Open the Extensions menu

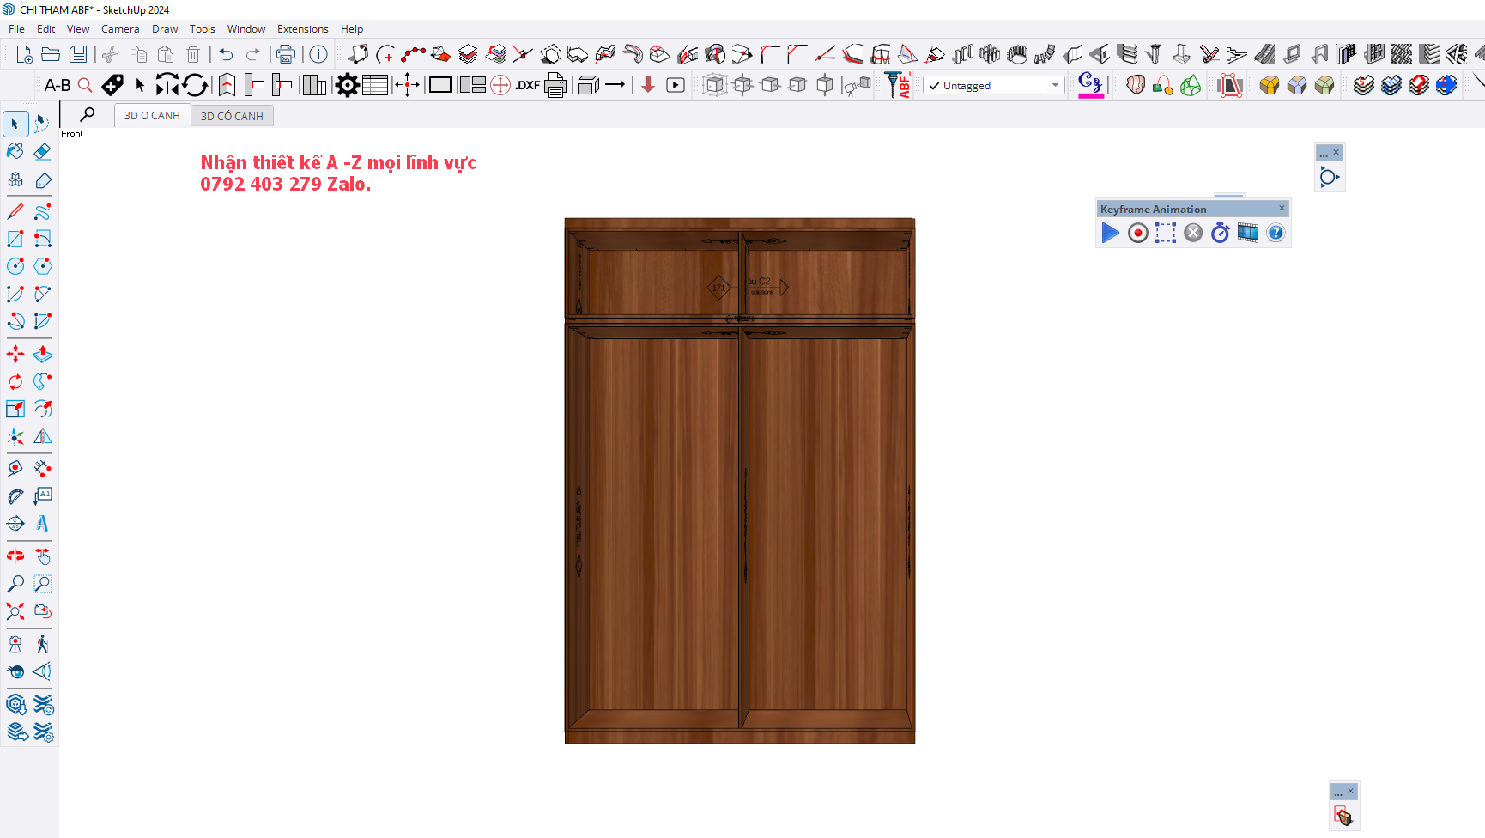coord(302,29)
